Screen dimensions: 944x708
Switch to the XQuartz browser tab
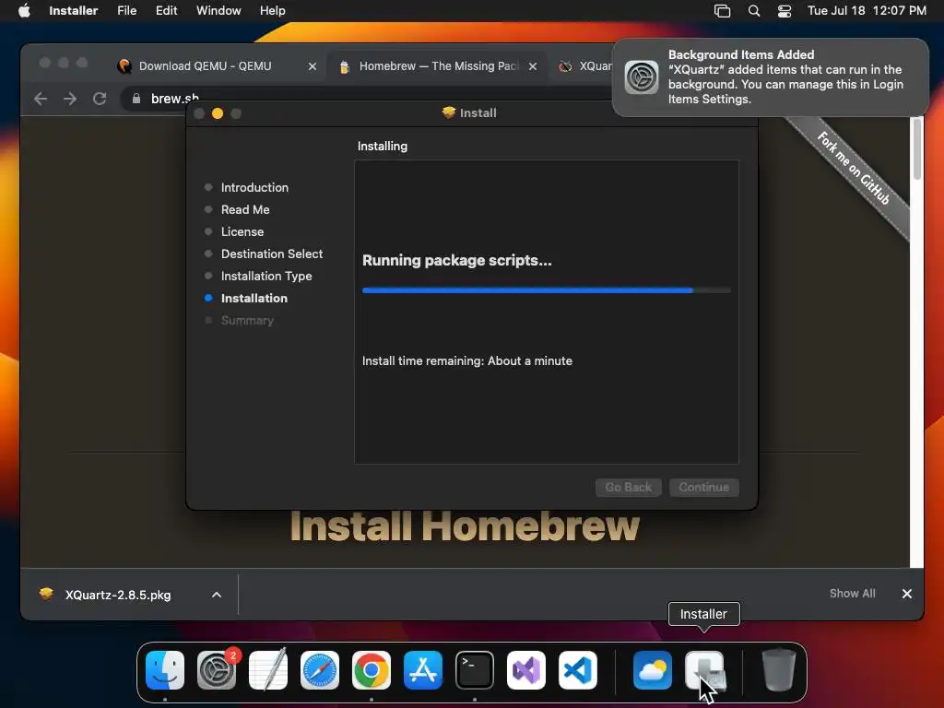pos(584,66)
